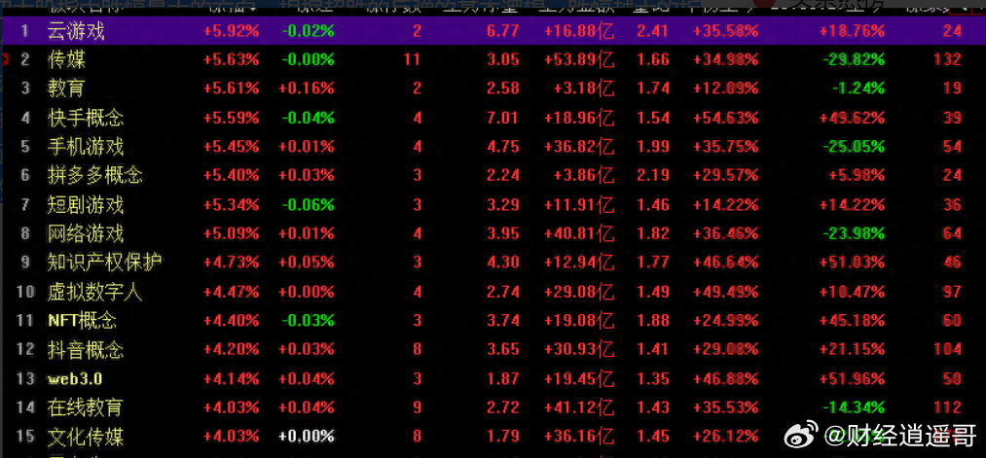Screen dimensions: 986x458
Task: Open the 传媒 sector
Action: tap(66, 60)
